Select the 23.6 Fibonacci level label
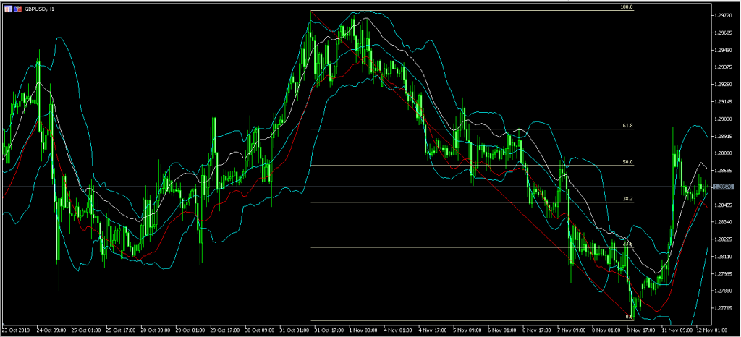 point(627,244)
